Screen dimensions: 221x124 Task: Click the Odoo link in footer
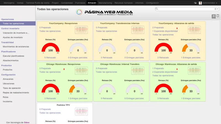27,122
